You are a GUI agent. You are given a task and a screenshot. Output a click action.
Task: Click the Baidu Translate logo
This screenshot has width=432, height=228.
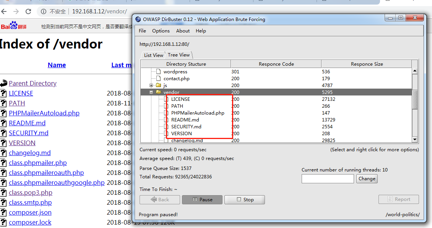13,26
